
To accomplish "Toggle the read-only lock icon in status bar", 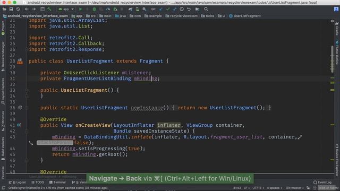I will pos(308,188).
